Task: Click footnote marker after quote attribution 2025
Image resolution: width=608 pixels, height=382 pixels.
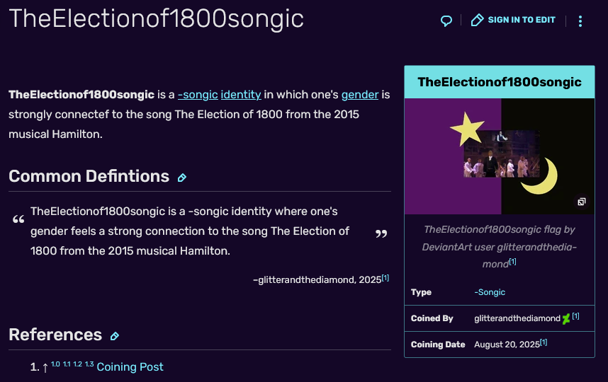Action: coord(385,278)
